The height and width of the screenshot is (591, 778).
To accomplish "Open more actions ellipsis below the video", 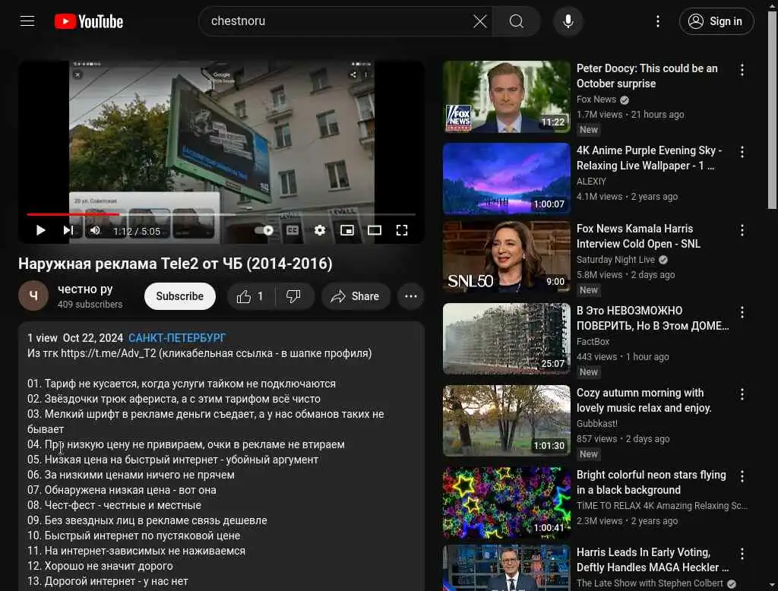I will (x=411, y=296).
